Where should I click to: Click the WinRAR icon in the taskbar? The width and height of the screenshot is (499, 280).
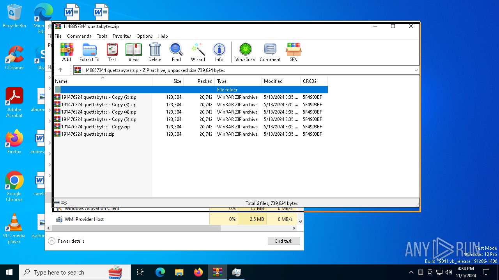pos(218,272)
